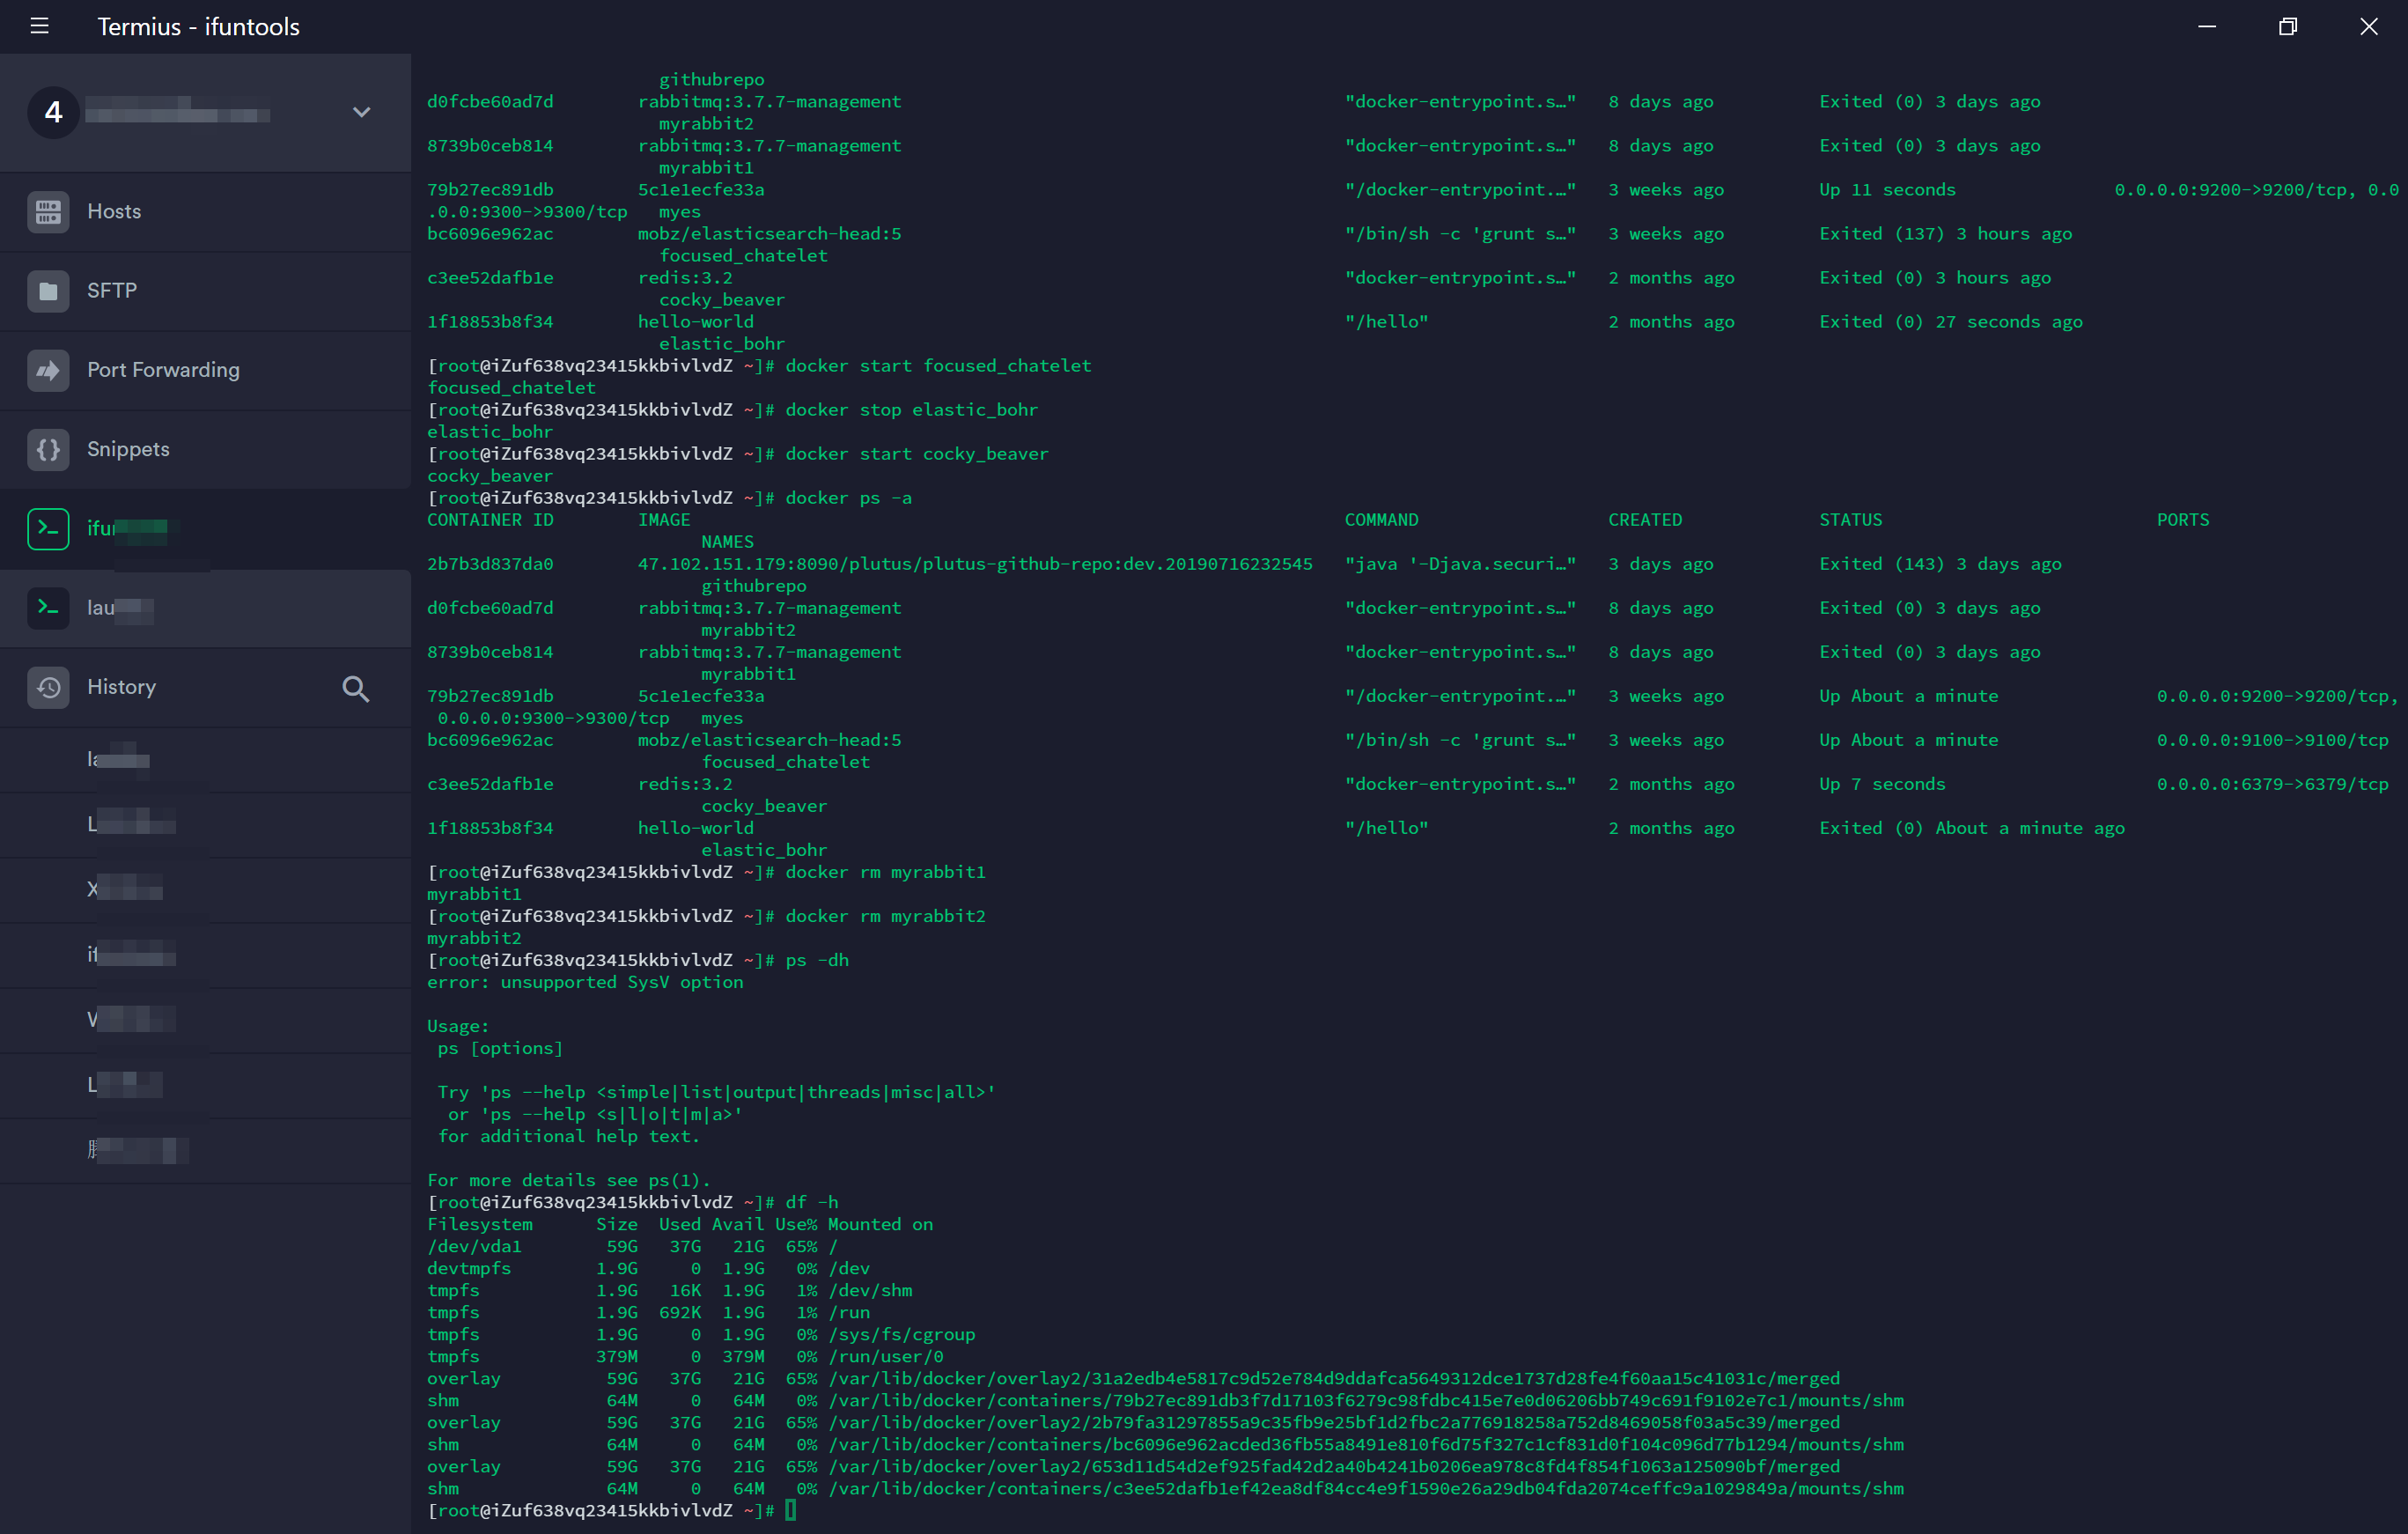This screenshot has height=1534, width=2408.
Task: Click the Snippets curly braces icon
Action: click(48, 449)
